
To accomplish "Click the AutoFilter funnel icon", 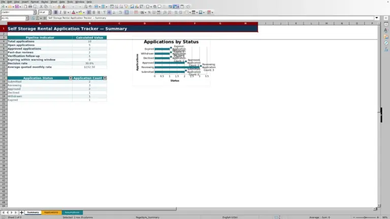I will (126, 7).
